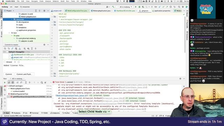This screenshot has height=126, width=224.
Task: Check the Amend checkbox
Action: pos(5,62)
